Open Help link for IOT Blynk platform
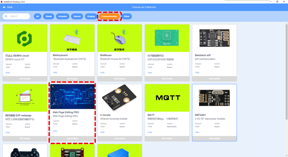This screenshot has height=157, width=288. pyautogui.click(x=150, y=73)
